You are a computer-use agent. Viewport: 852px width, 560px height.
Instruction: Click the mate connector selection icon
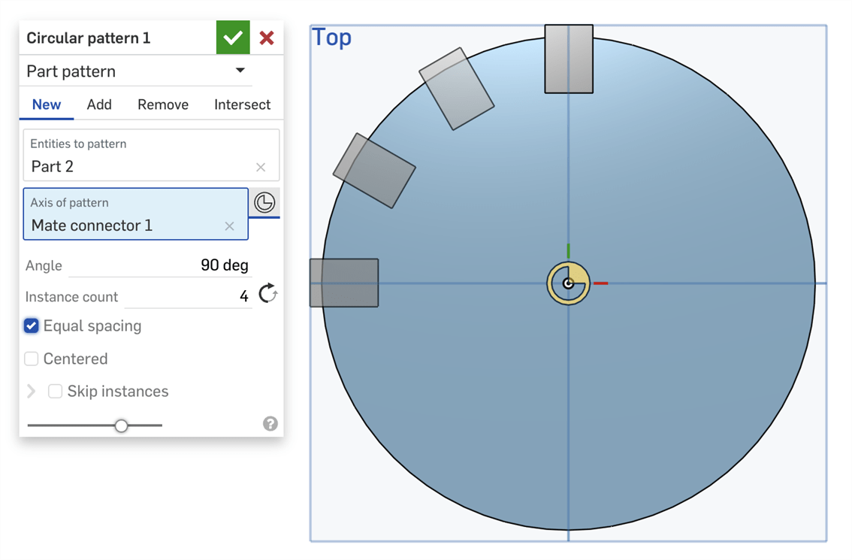264,202
